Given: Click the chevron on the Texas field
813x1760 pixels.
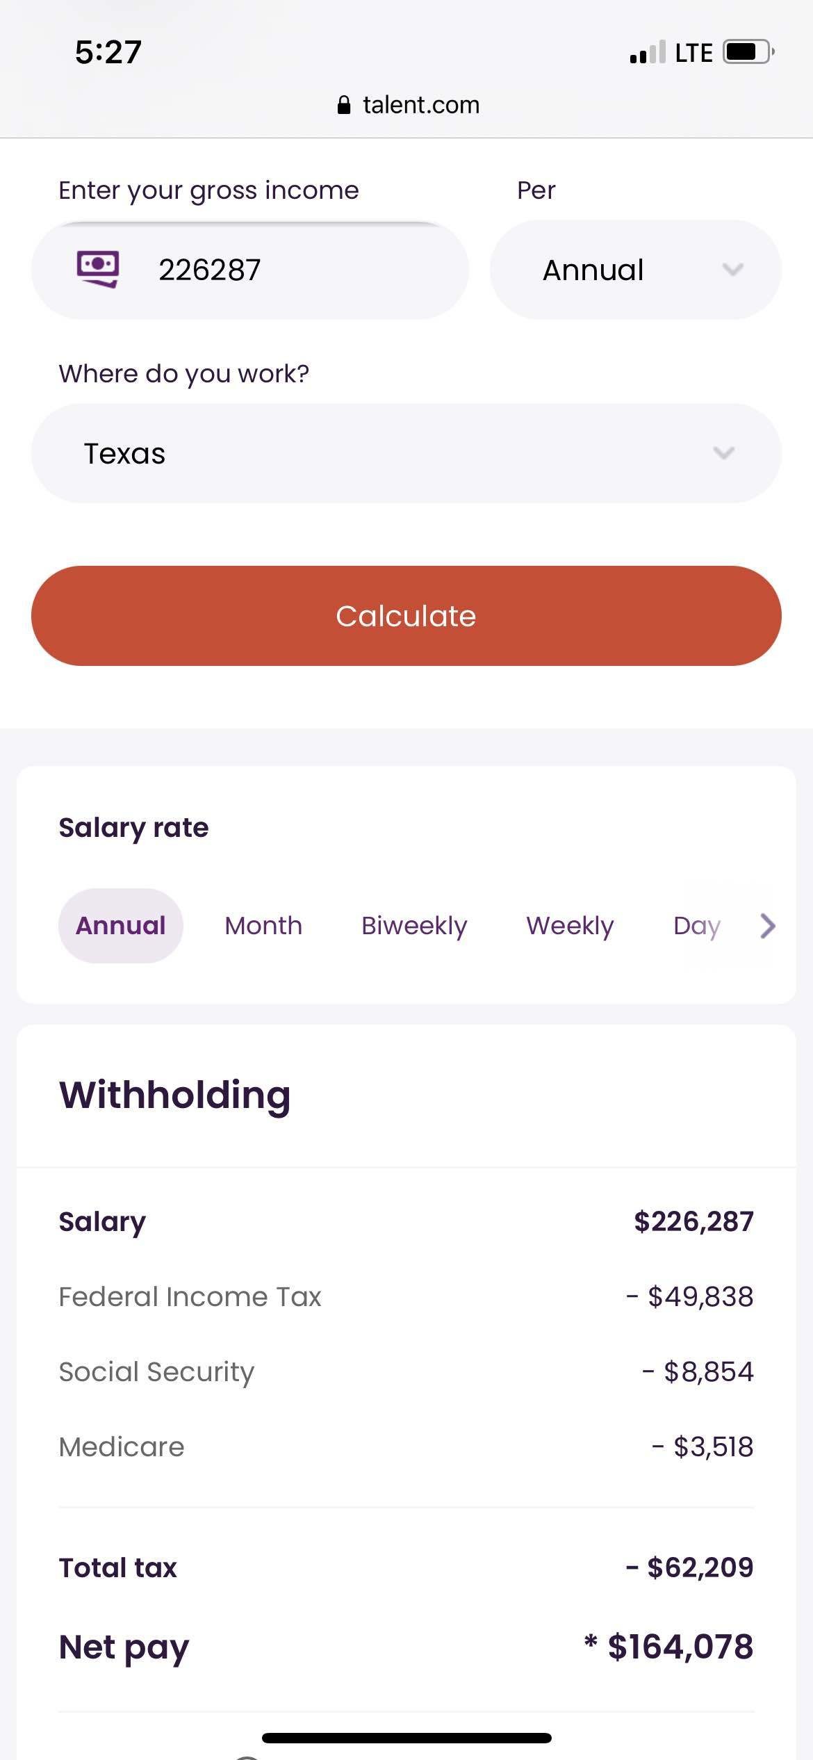Looking at the screenshot, I should click(723, 453).
